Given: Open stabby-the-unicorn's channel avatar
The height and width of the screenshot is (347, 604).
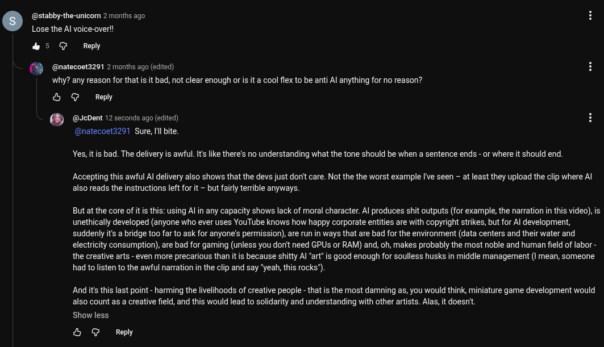Looking at the screenshot, I should tap(13, 22).
